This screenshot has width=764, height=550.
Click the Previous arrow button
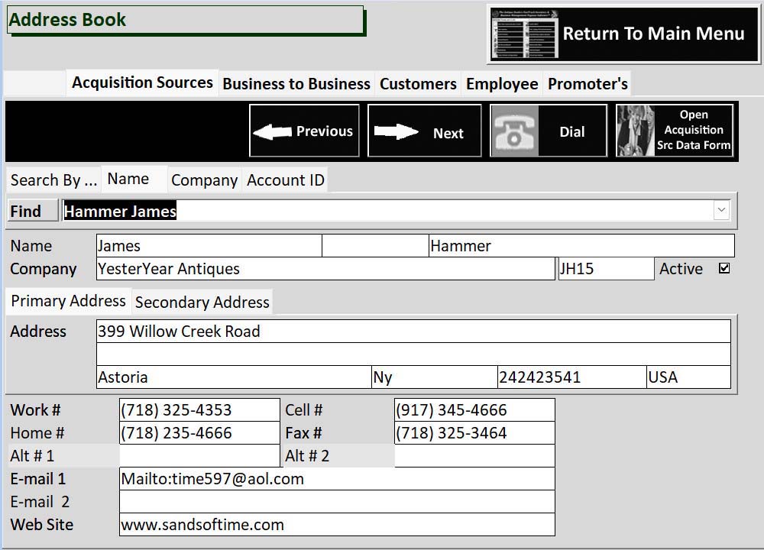[x=304, y=131]
